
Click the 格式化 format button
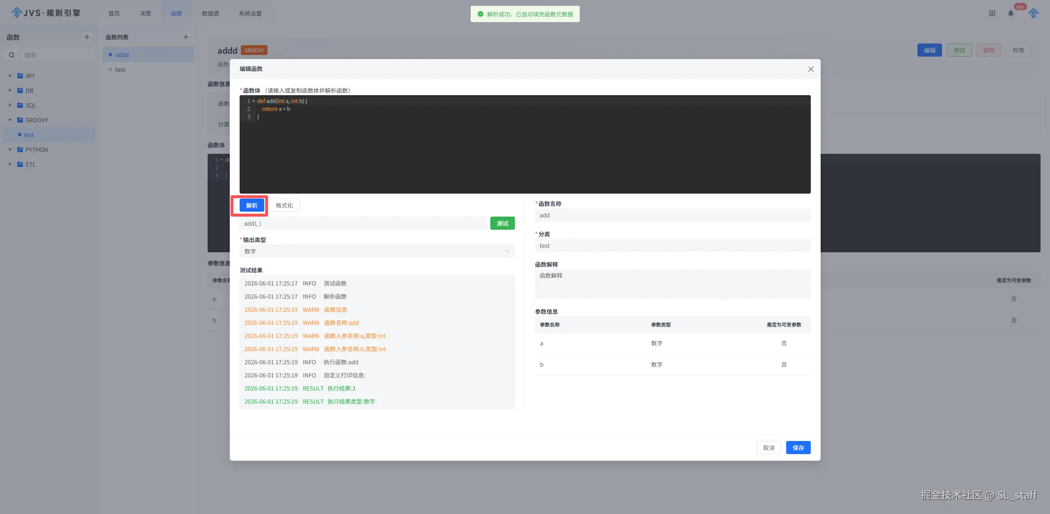pyautogui.click(x=284, y=206)
